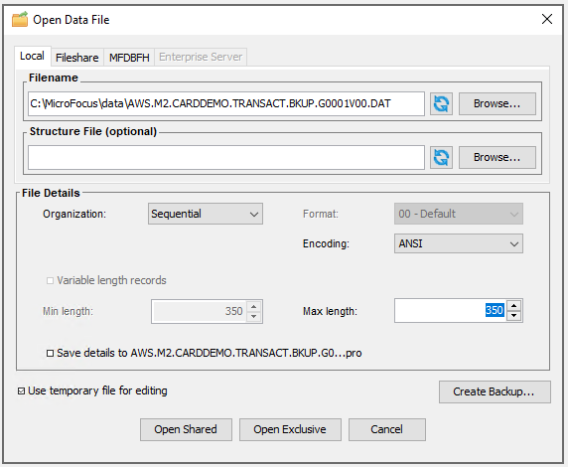Click the Max length value field
Screen dimensions: 568x467
pyautogui.click(x=451, y=310)
